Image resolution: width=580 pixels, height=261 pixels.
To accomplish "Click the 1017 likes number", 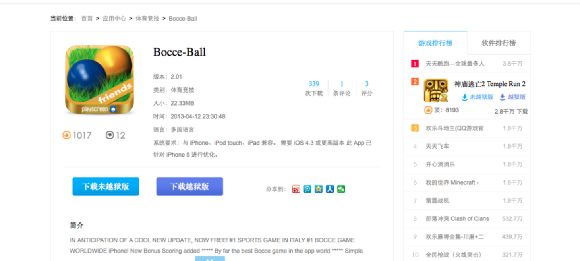I will click(82, 135).
